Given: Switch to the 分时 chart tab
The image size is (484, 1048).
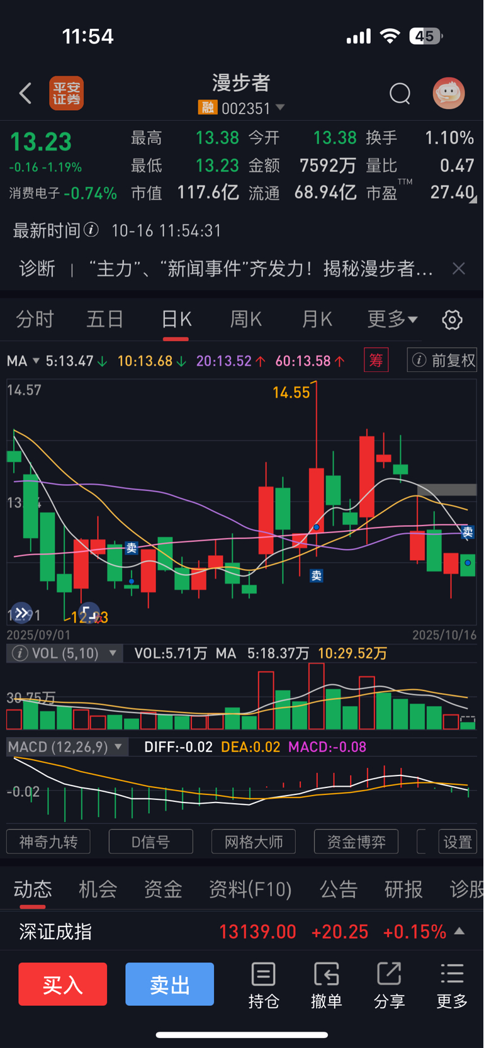Looking at the screenshot, I should point(35,319).
